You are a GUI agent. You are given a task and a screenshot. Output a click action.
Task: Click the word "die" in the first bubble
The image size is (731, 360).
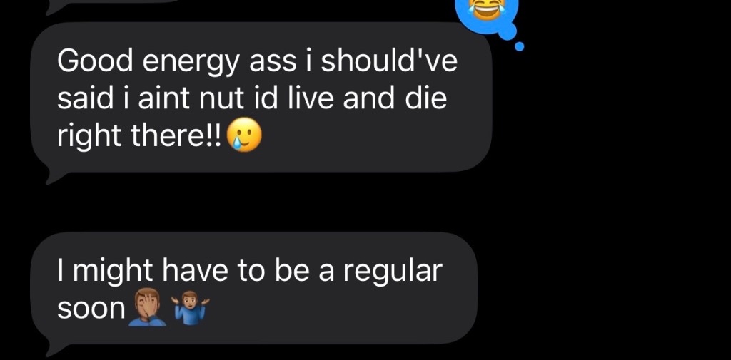click(x=425, y=98)
